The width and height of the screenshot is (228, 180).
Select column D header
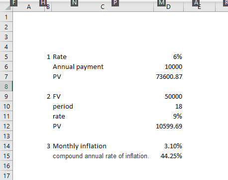(168, 7)
